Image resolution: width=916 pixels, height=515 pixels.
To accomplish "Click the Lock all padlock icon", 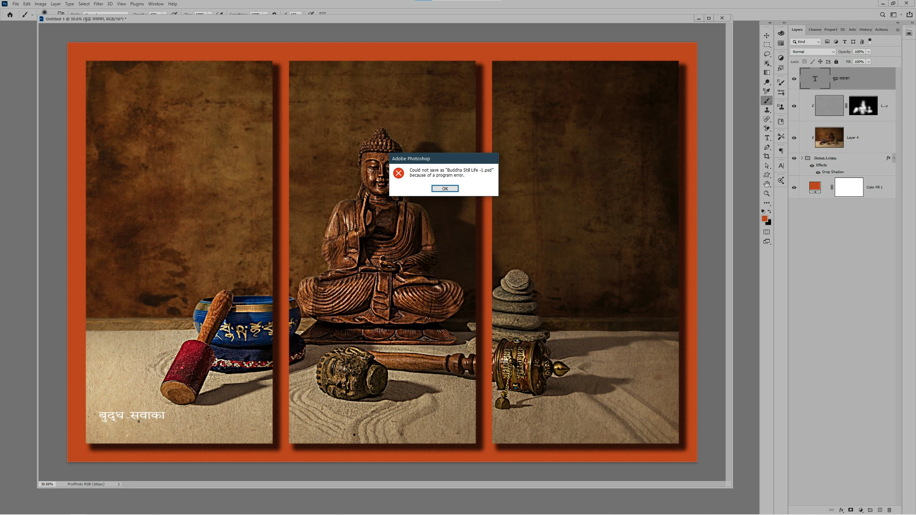I will [836, 62].
